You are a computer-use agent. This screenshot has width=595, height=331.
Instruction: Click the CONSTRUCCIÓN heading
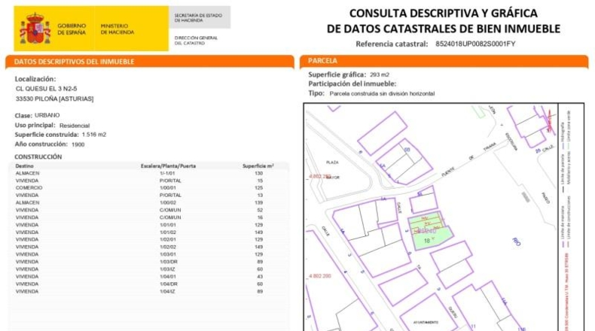tap(38, 156)
